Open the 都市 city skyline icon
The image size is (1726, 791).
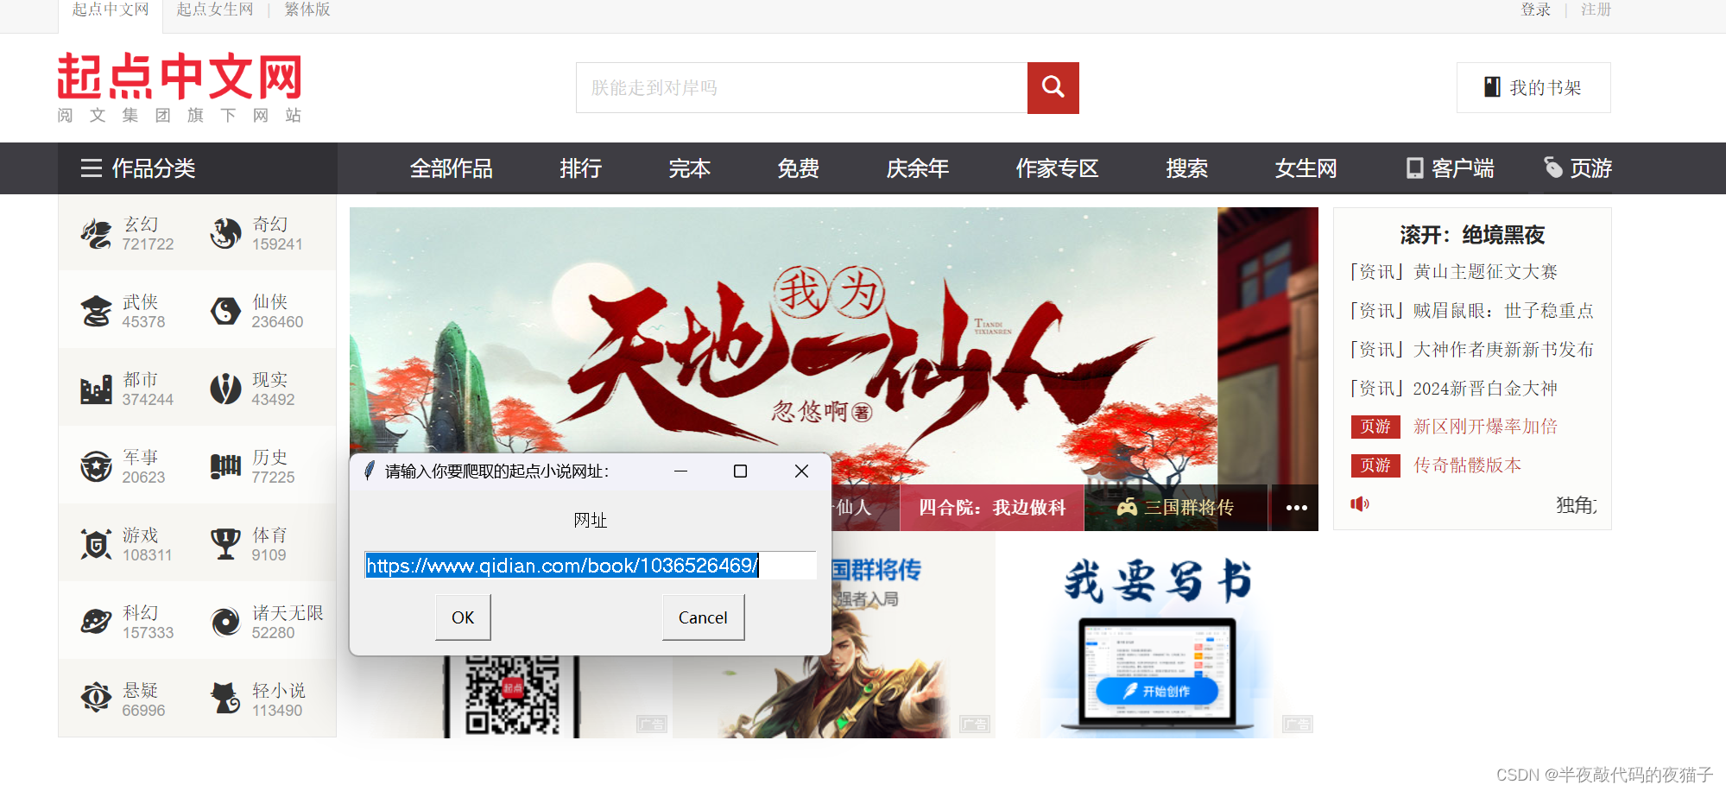point(96,389)
